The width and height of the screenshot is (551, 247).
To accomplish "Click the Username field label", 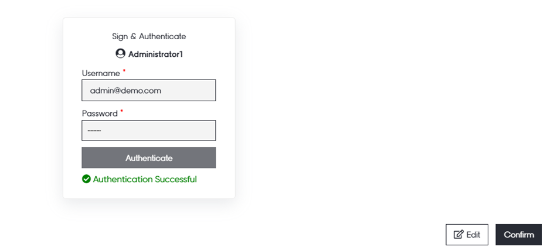I will 101,73.
